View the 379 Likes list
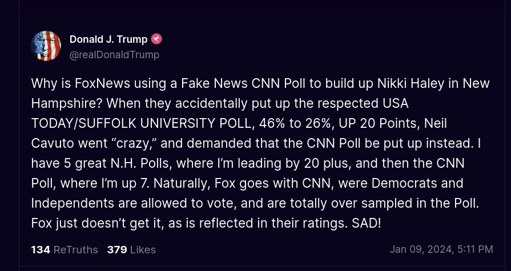This screenshot has width=511, height=271. (131, 249)
